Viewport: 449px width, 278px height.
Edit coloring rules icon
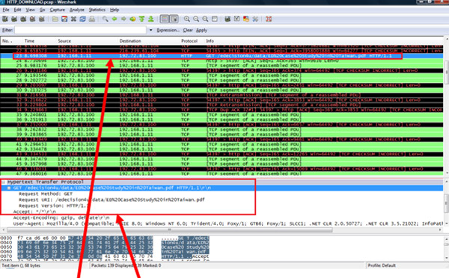click(x=246, y=19)
